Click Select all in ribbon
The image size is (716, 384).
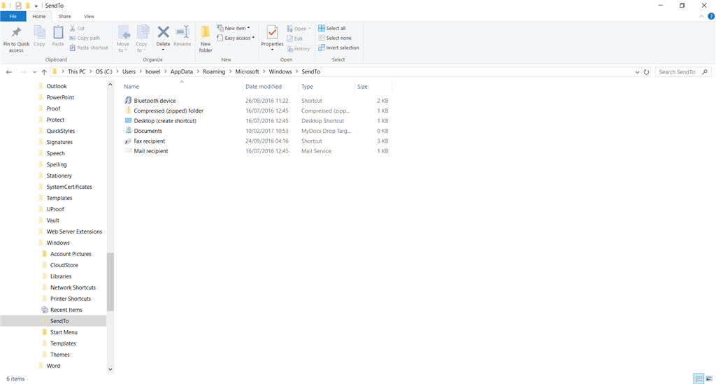(332, 28)
